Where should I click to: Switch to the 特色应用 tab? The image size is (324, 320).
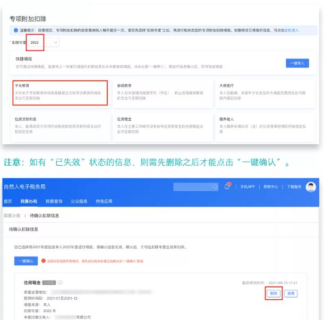point(104,201)
